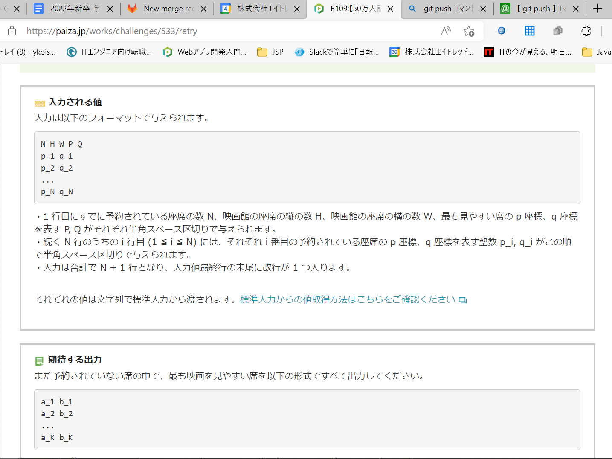This screenshot has height=459, width=612.
Task: Switch to 株式会社エイトレッド calendar tab
Action: (260, 9)
